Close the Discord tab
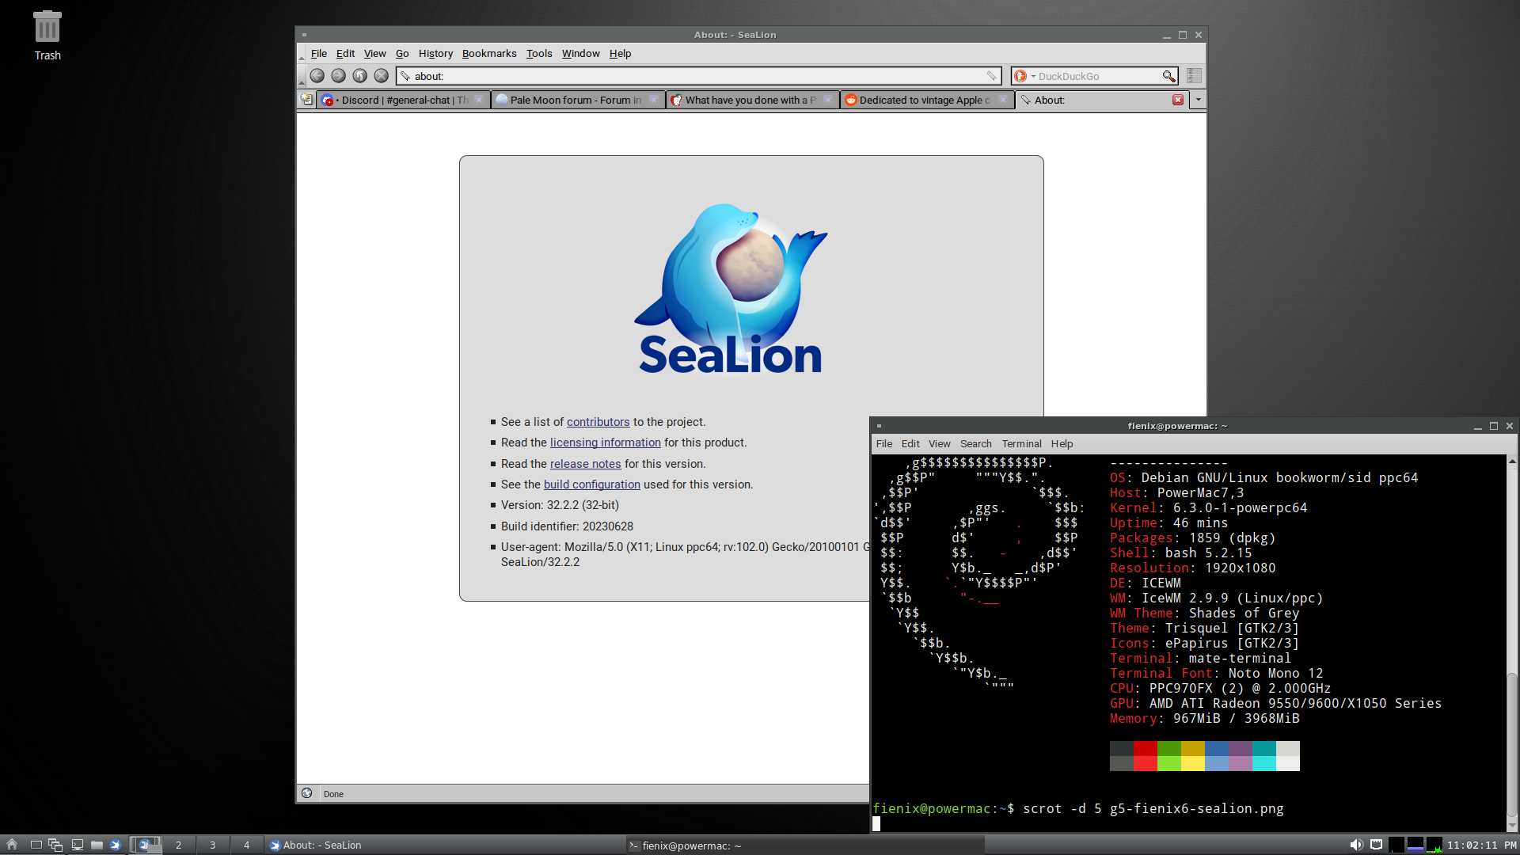The image size is (1520, 855). click(479, 100)
